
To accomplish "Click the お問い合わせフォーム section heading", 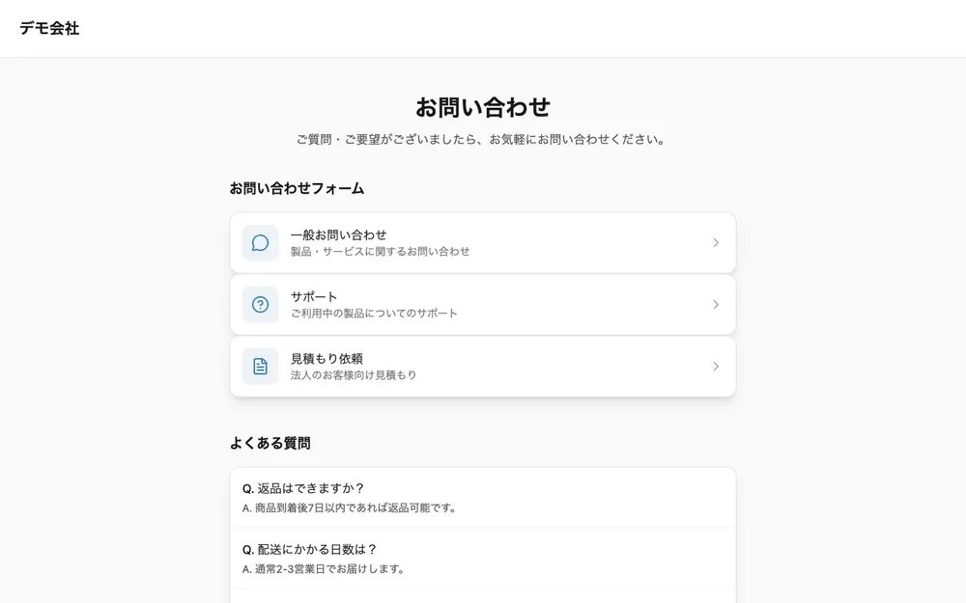I will pos(297,188).
